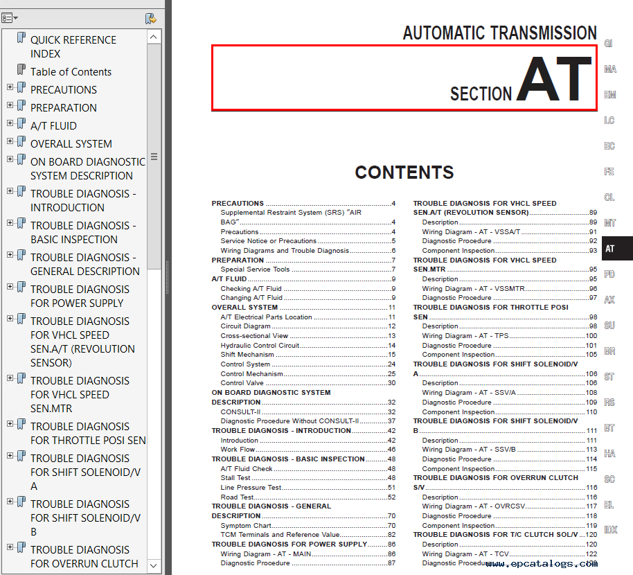Open PRECAUTIONS entry in contents list
This screenshot has height=575, width=633.
[303, 204]
